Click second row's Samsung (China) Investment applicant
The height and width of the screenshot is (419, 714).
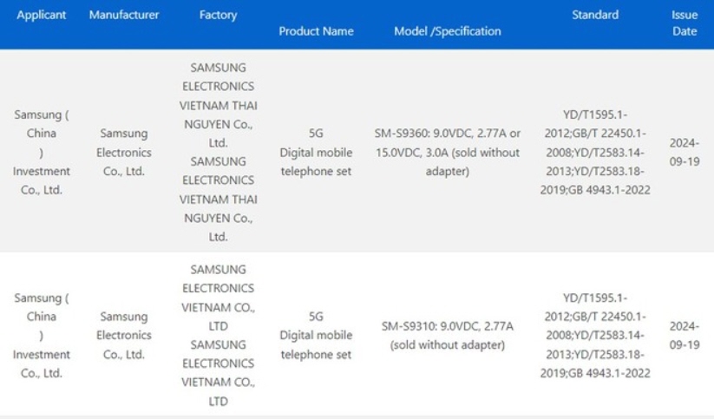pos(42,335)
